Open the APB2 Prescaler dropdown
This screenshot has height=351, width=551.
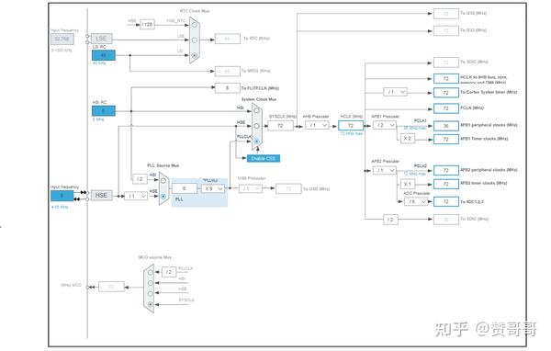pyautogui.click(x=385, y=171)
